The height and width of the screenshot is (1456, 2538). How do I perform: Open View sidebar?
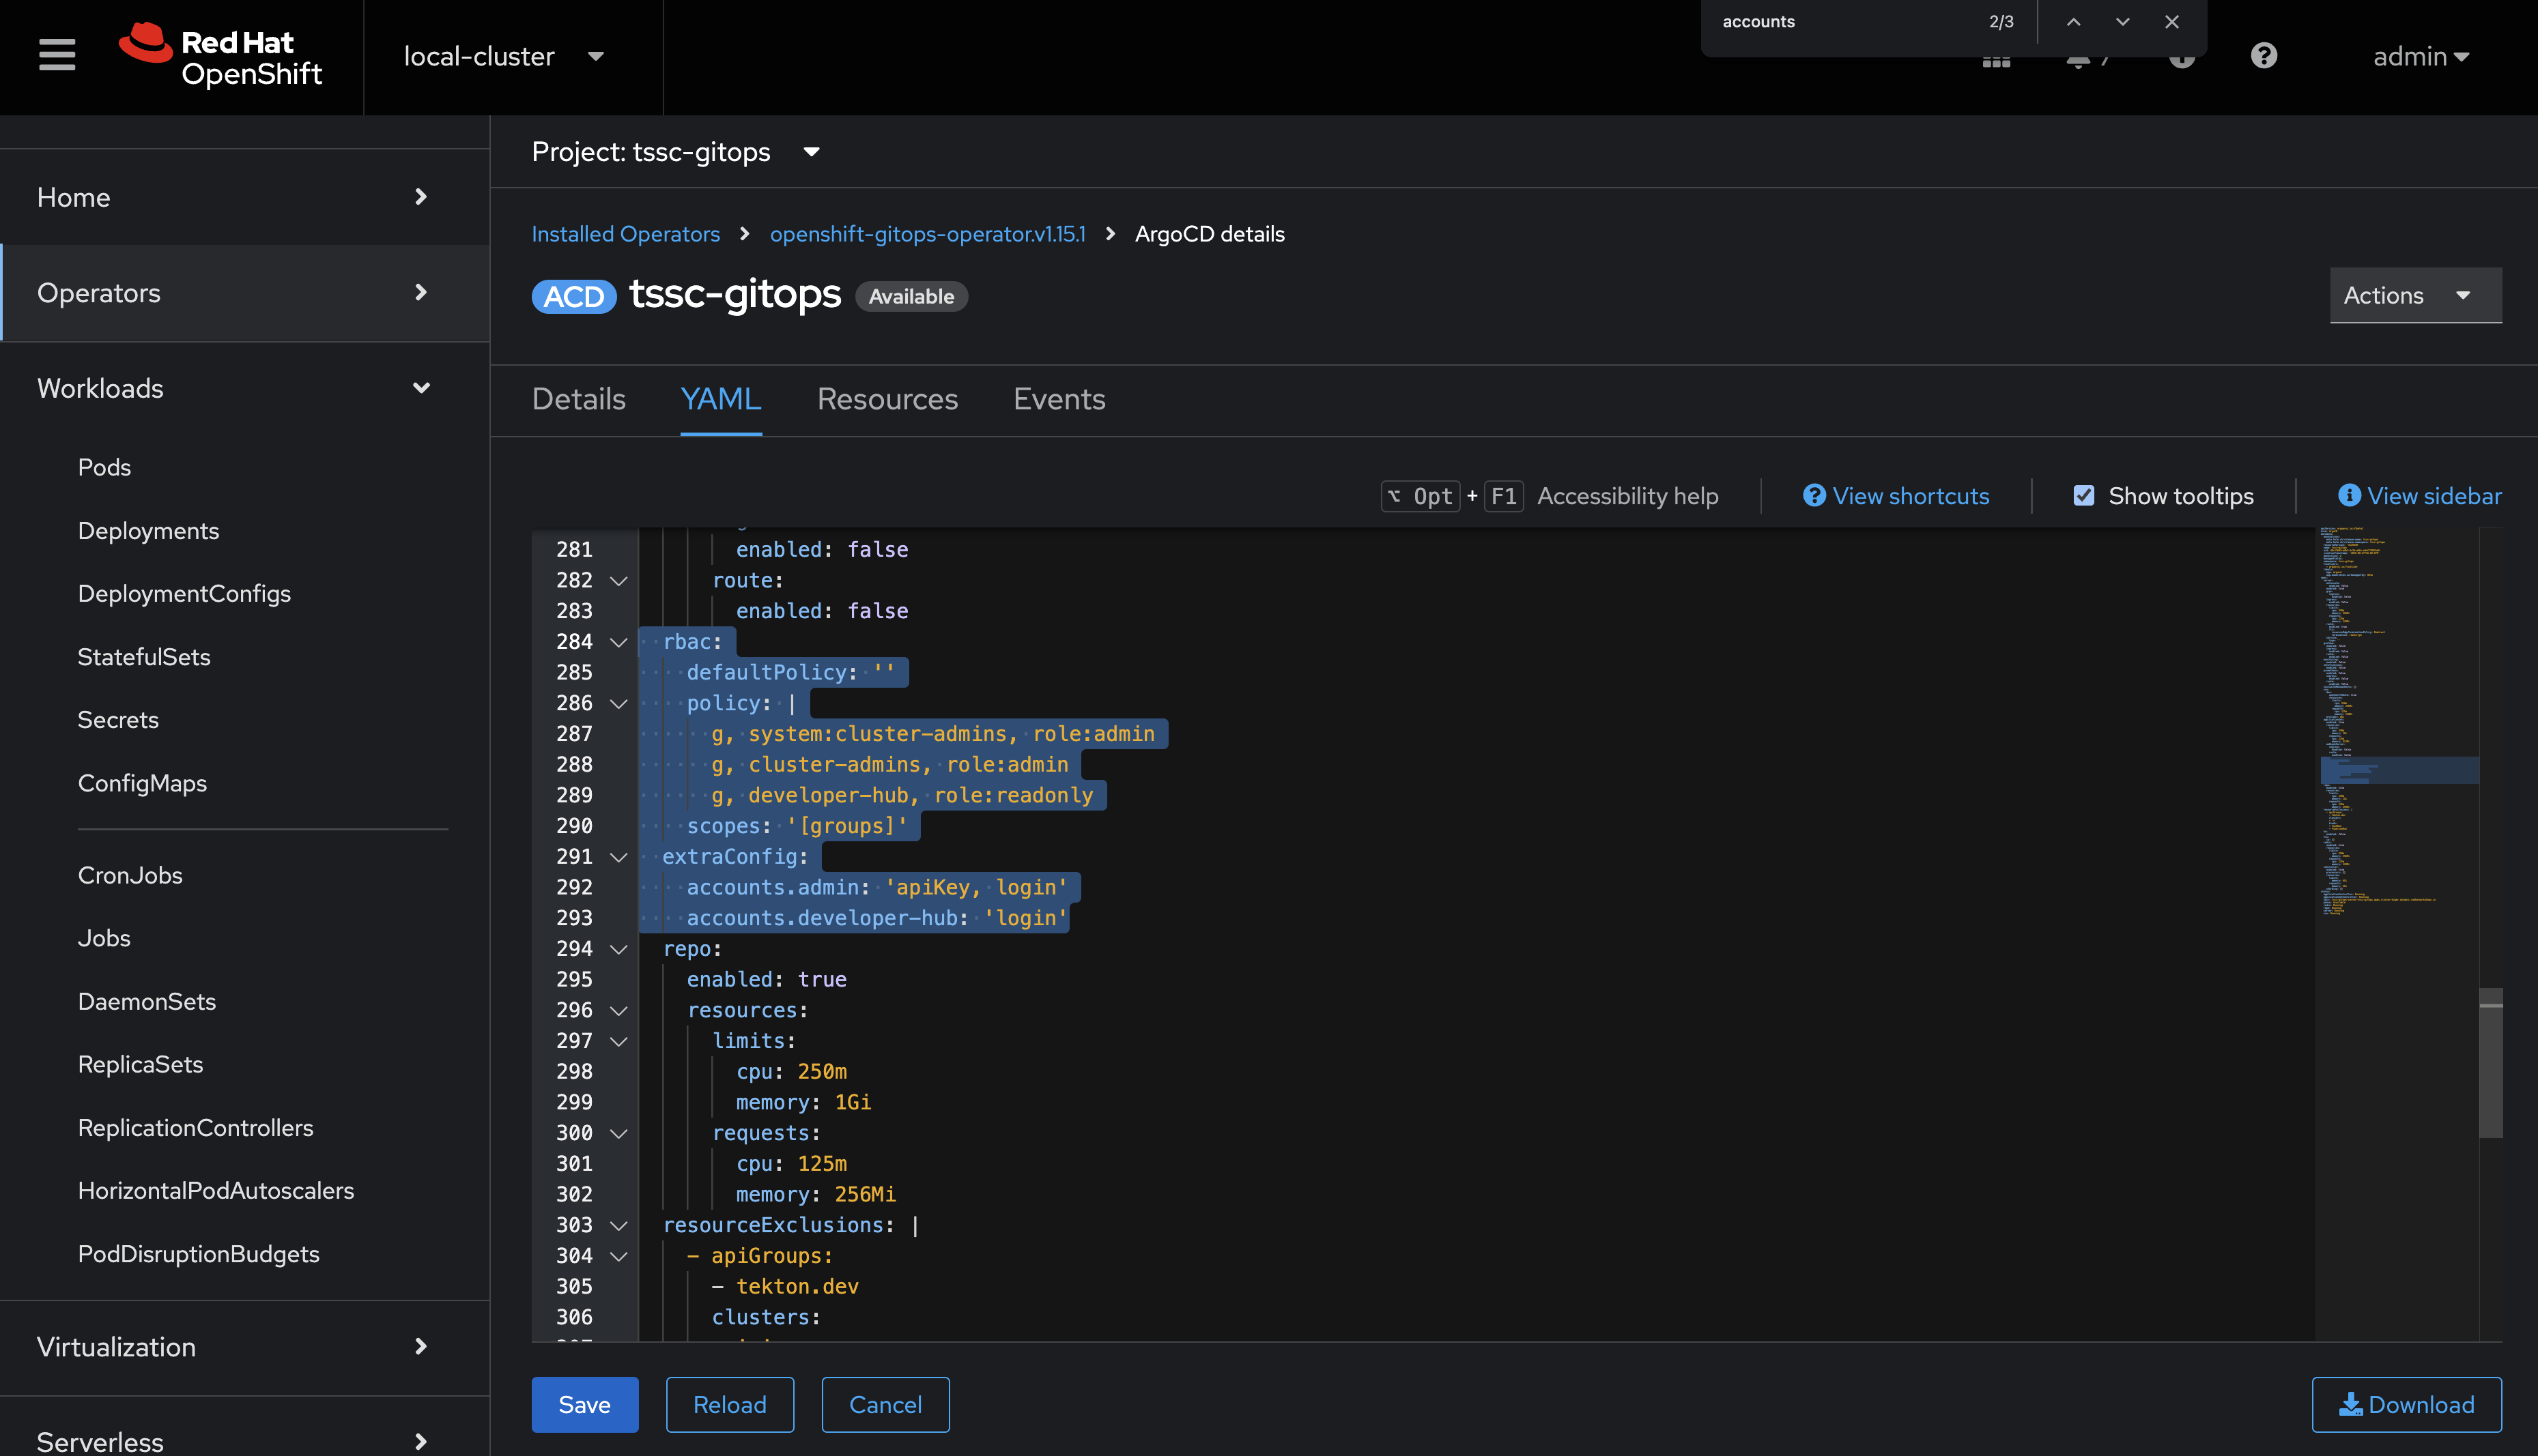tap(2419, 496)
